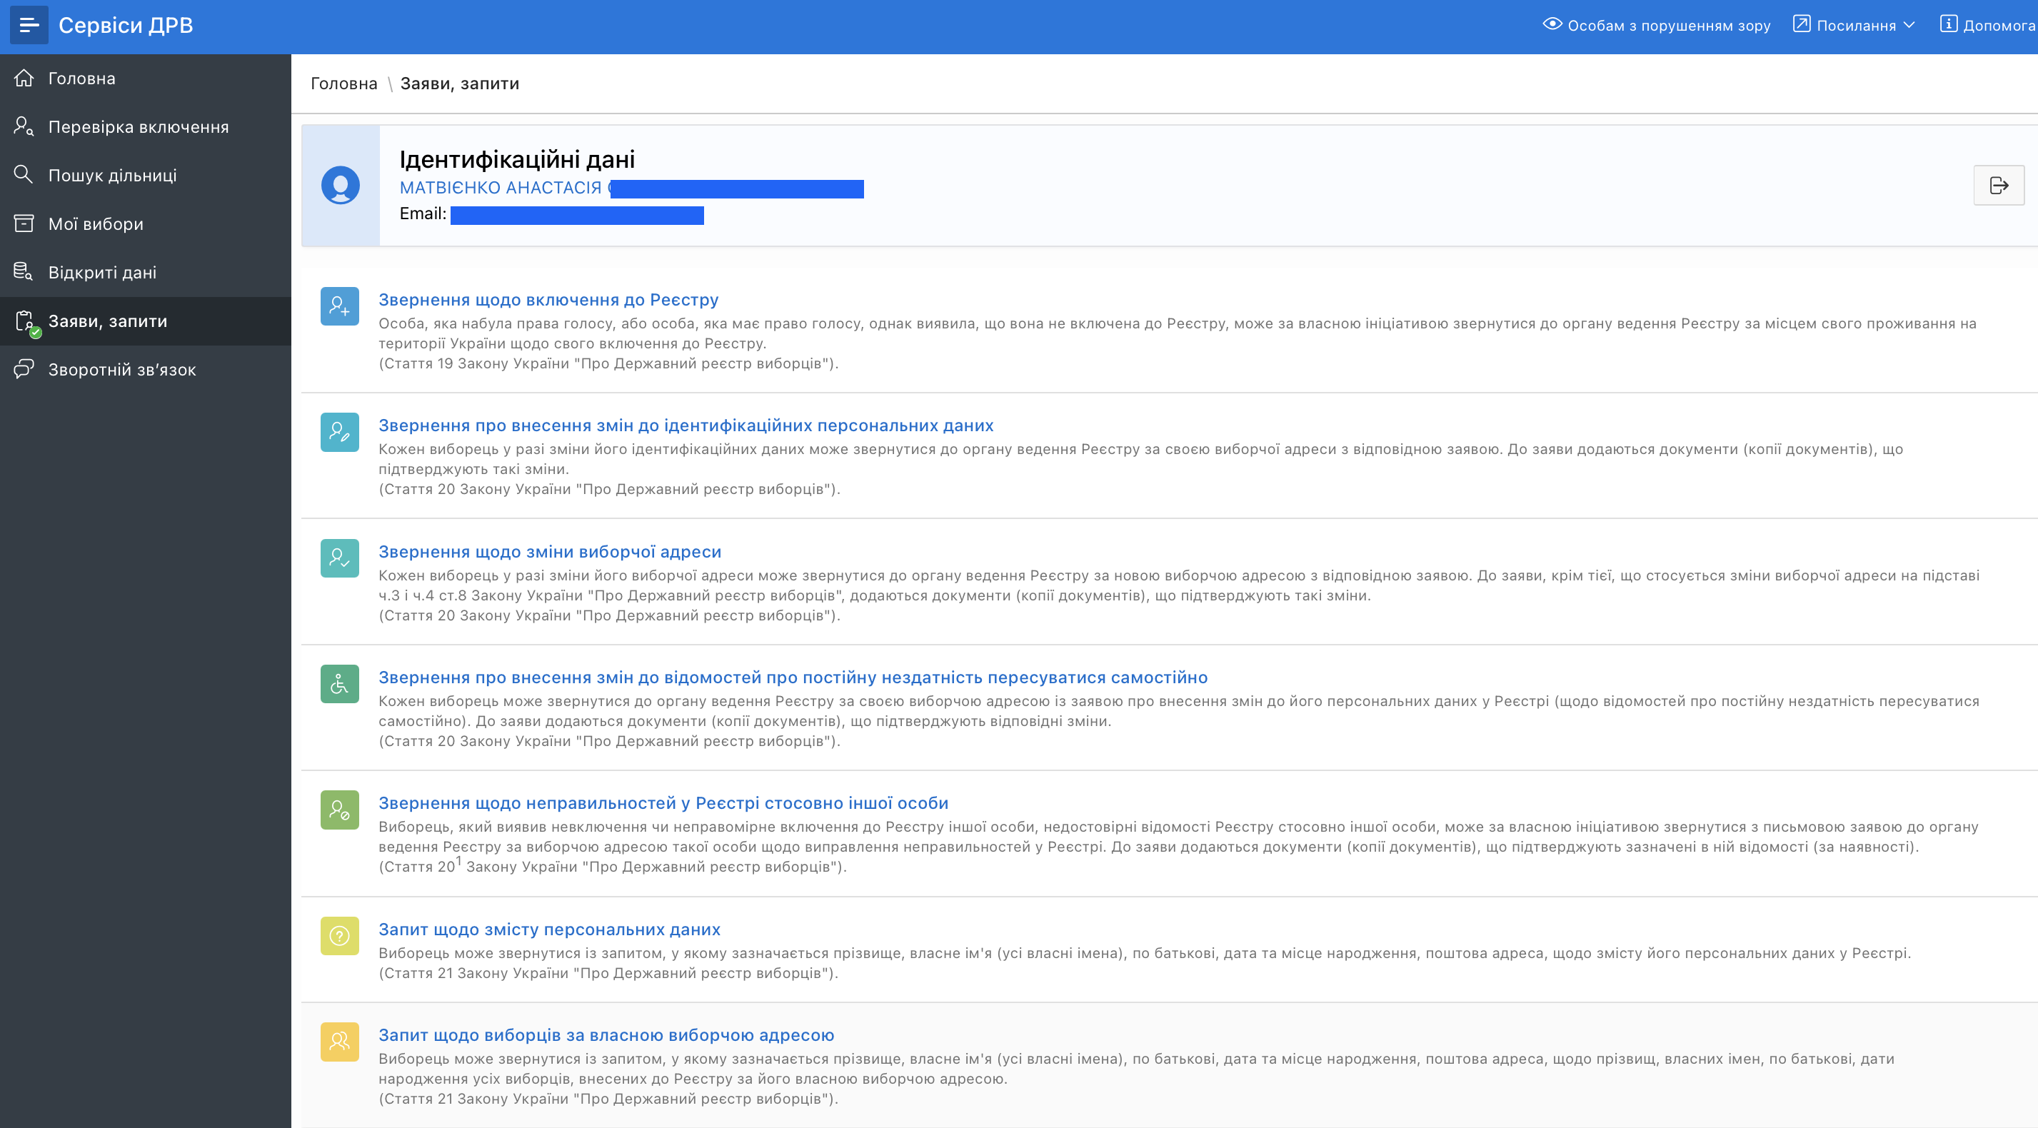
Task: Click the add-person icon for Registry inclusion
Action: pyautogui.click(x=339, y=306)
